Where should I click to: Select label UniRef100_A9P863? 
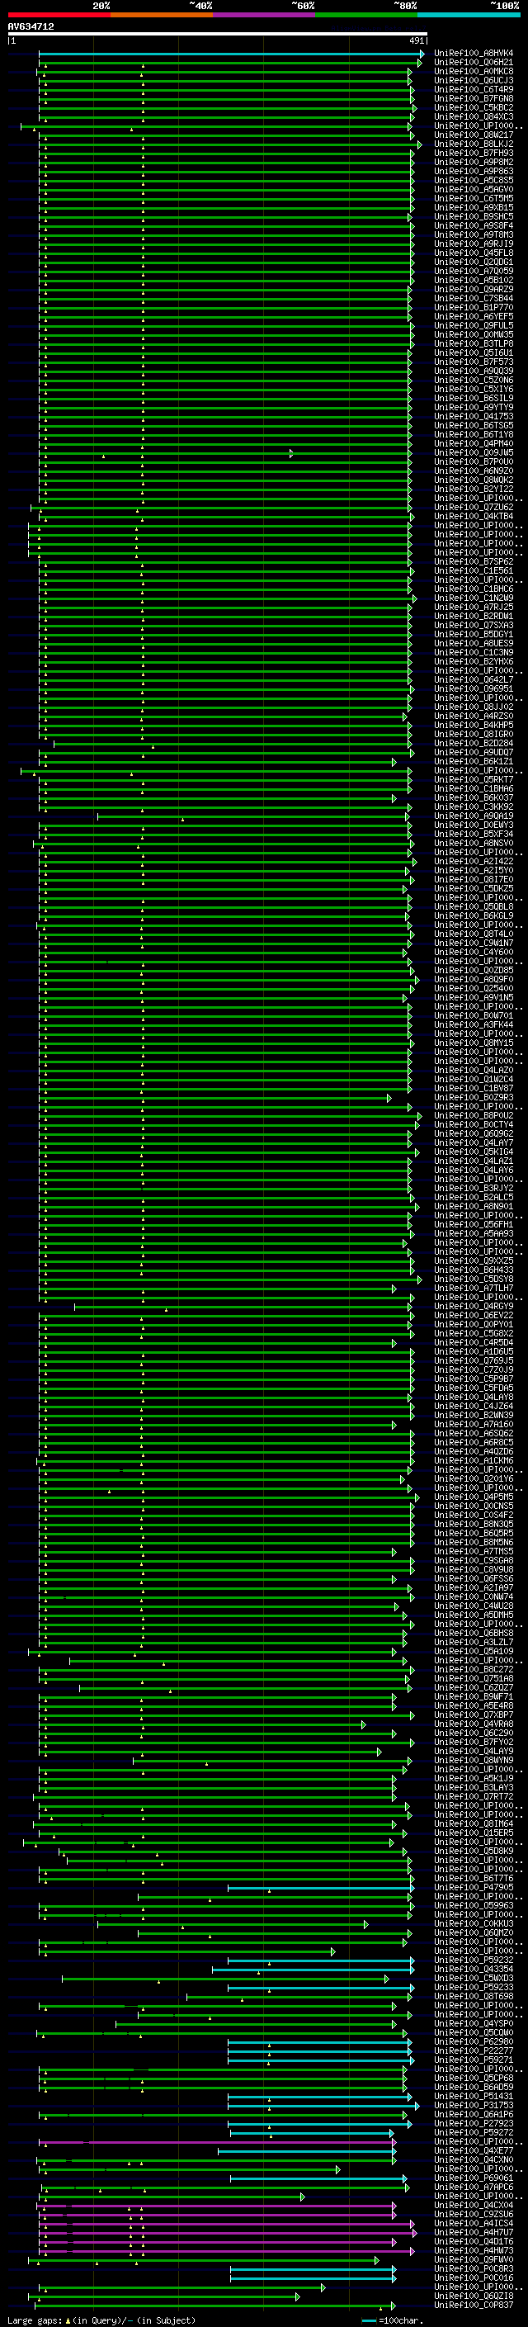click(x=473, y=172)
